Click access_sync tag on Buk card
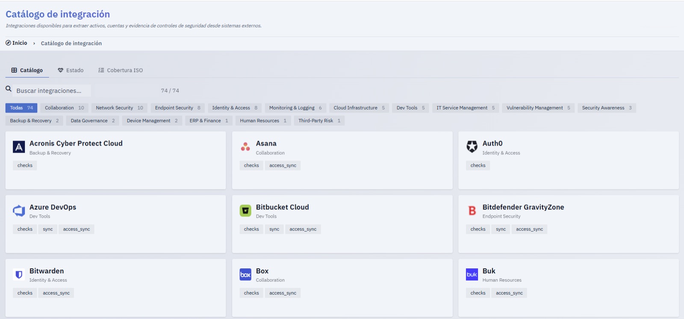This screenshot has height=319, width=684. click(x=509, y=293)
